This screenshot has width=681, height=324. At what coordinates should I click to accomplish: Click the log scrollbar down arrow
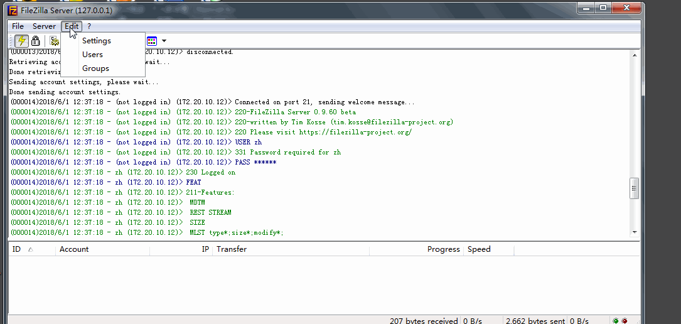(x=635, y=232)
